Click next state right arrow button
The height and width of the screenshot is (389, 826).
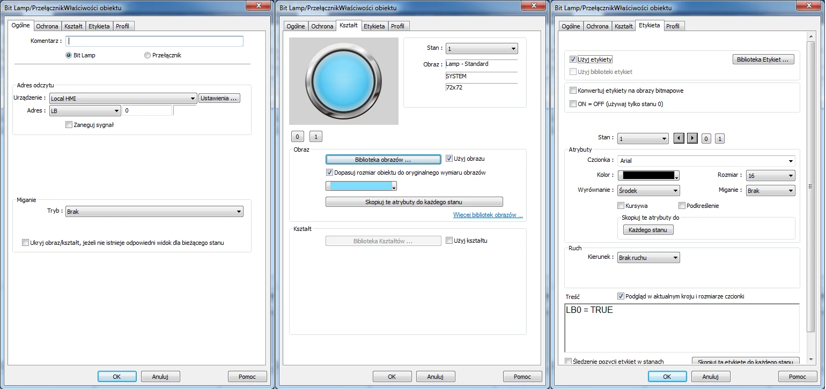(692, 138)
